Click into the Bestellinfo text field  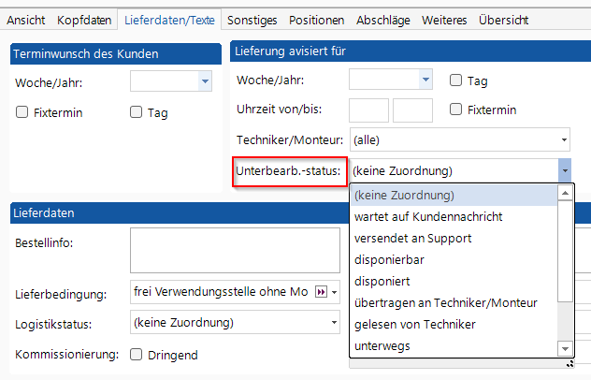(235, 250)
